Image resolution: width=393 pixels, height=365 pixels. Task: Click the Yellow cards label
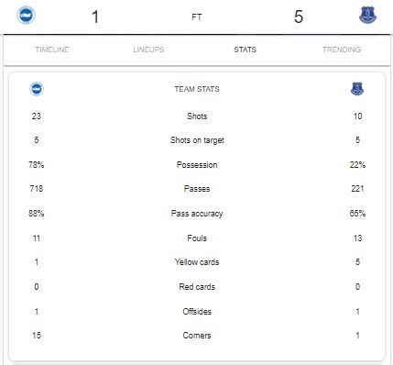(197, 262)
